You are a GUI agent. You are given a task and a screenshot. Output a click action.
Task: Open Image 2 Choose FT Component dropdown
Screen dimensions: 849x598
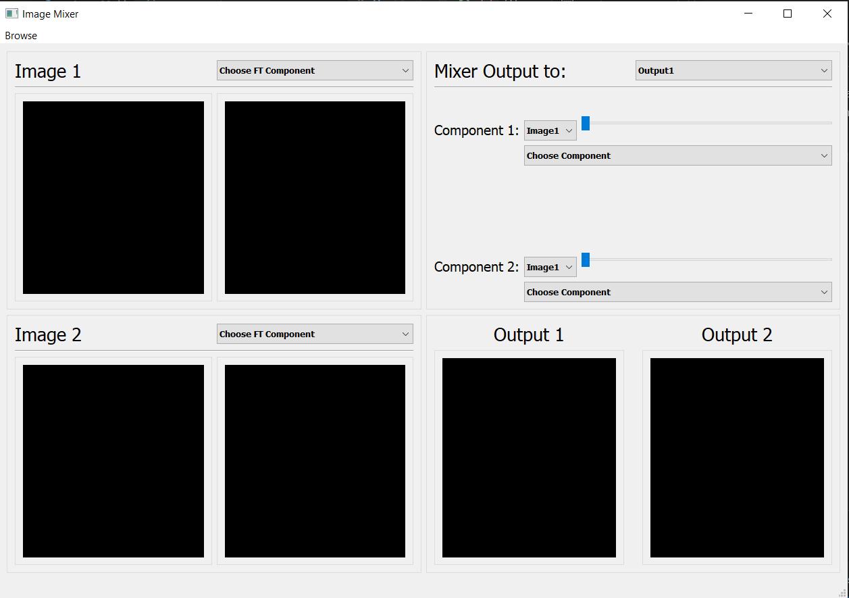point(315,334)
